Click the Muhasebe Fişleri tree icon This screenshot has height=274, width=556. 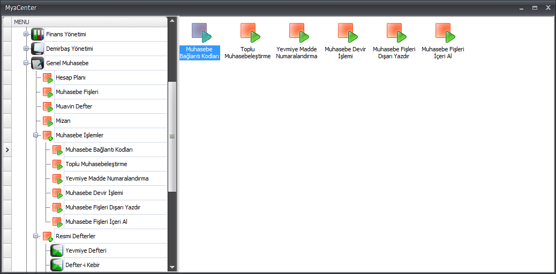pyautogui.click(x=48, y=92)
